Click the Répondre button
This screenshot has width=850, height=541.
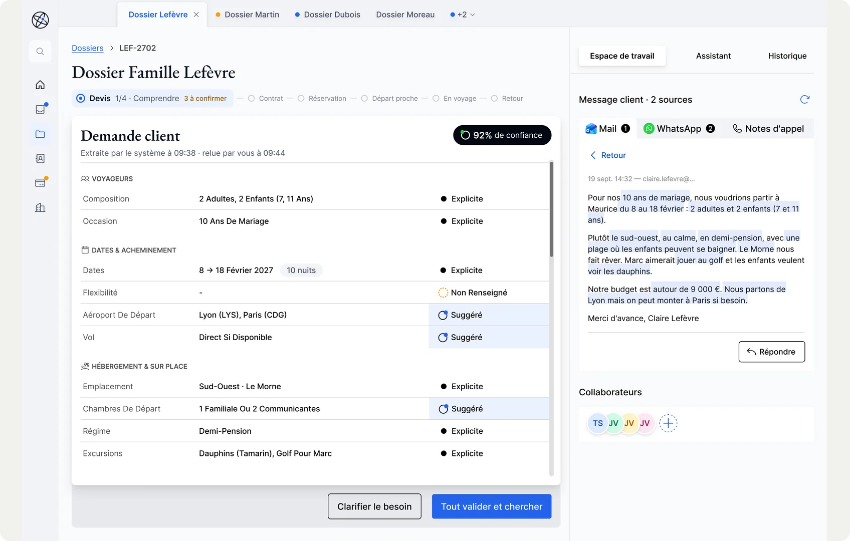pyautogui.click(x=772, y=352)
